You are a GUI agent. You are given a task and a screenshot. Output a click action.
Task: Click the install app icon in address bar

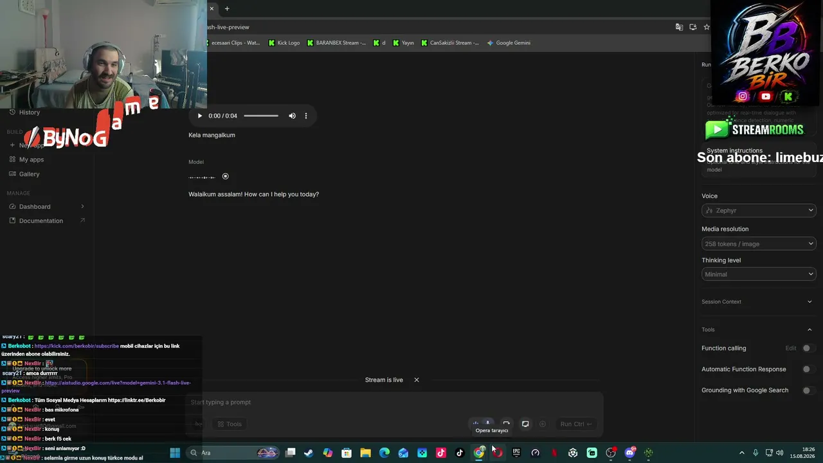point(693,27)
